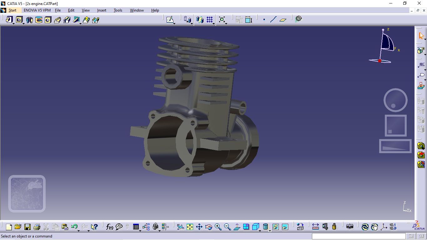
Task: Toggle Hide/Show on the model
Action: tap(275, 227)
